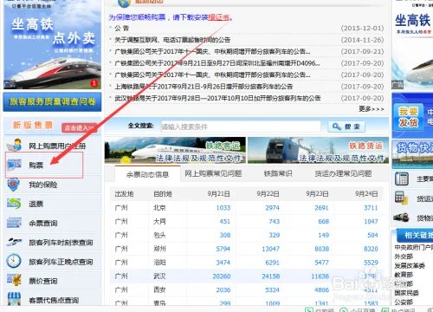The width and height of the screenshot is (433, 312).
Task: Click 广州-北京 9月24日 value 3711
Action: pyautogui.click(x=371, y=208)
